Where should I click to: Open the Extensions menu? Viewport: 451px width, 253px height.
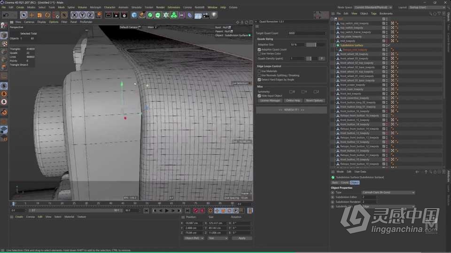click(174, 7)
